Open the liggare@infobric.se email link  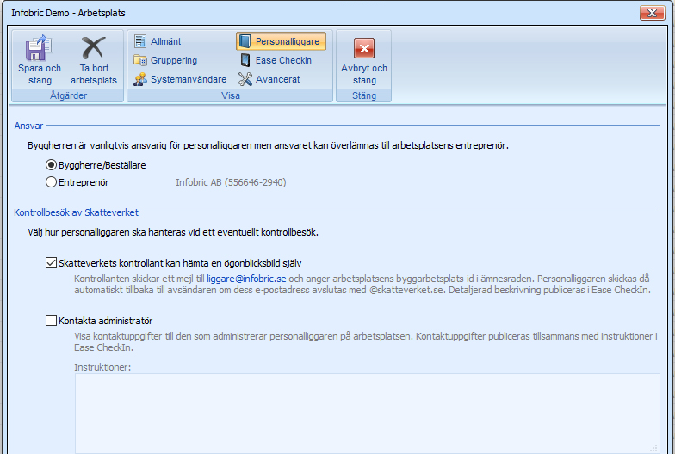246,279
